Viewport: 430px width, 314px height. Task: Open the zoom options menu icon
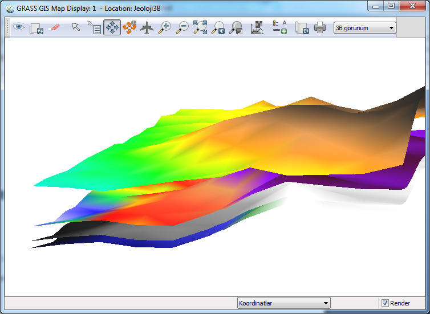coord(236,27)
